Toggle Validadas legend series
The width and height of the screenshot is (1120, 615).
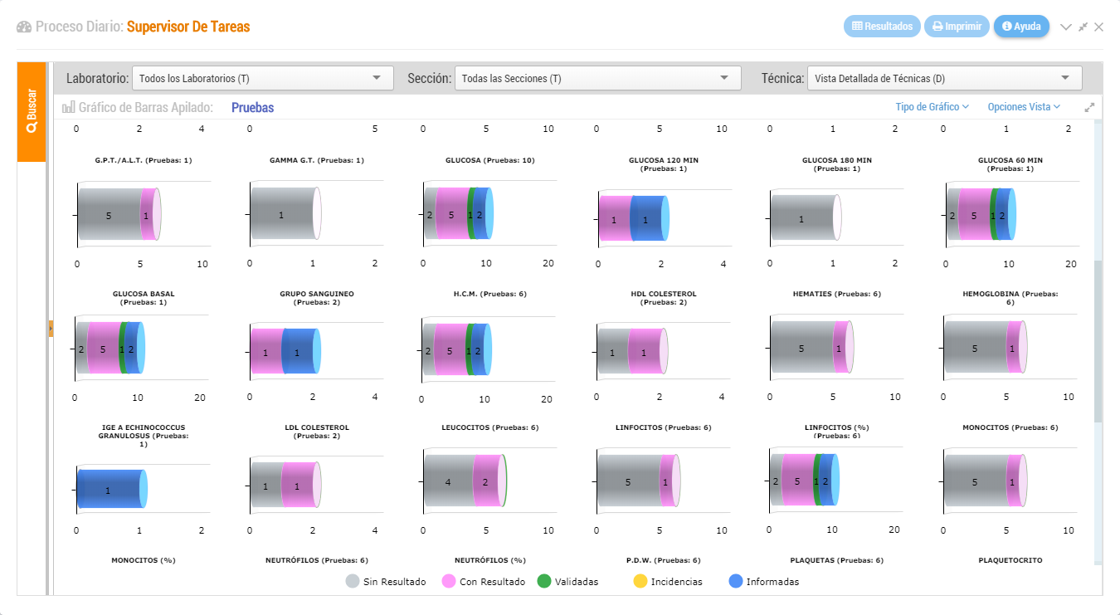[567, 582]
